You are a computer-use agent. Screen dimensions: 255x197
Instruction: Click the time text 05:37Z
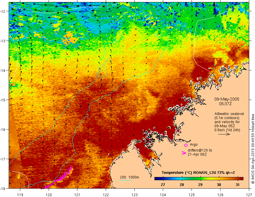pyautogui.click(x=225, y=104)
